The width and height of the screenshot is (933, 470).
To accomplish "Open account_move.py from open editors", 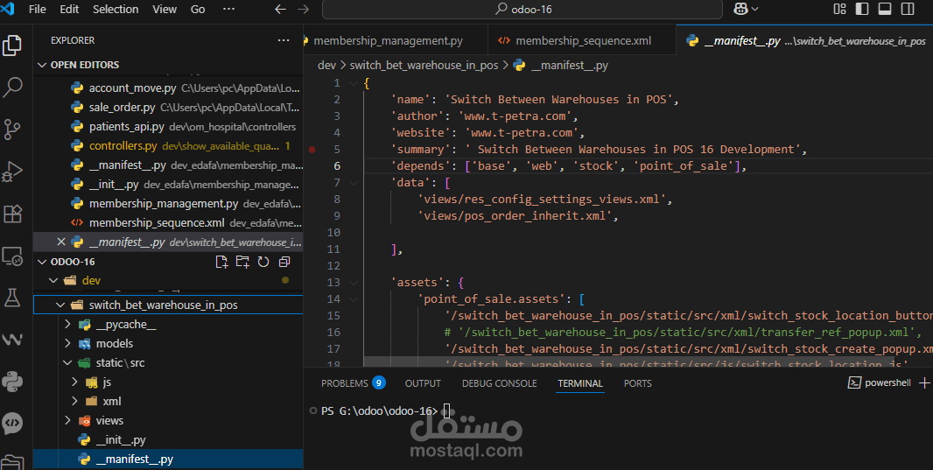I will [168, 88].
